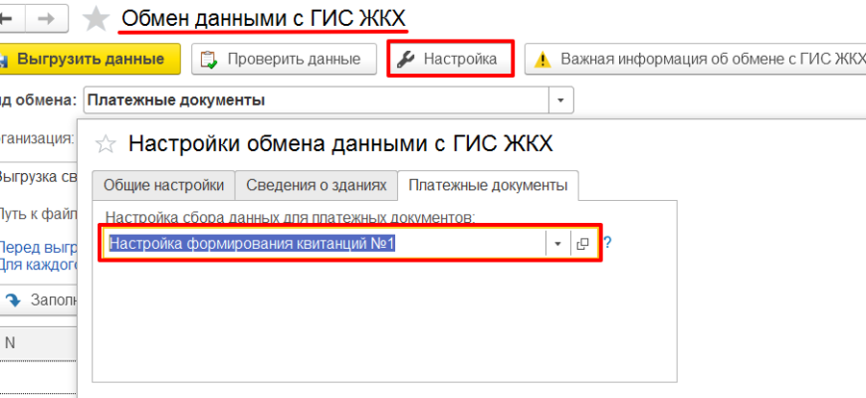Open selected квитанций setting via open icon
The image size is (866, 398).
(582, 244)
